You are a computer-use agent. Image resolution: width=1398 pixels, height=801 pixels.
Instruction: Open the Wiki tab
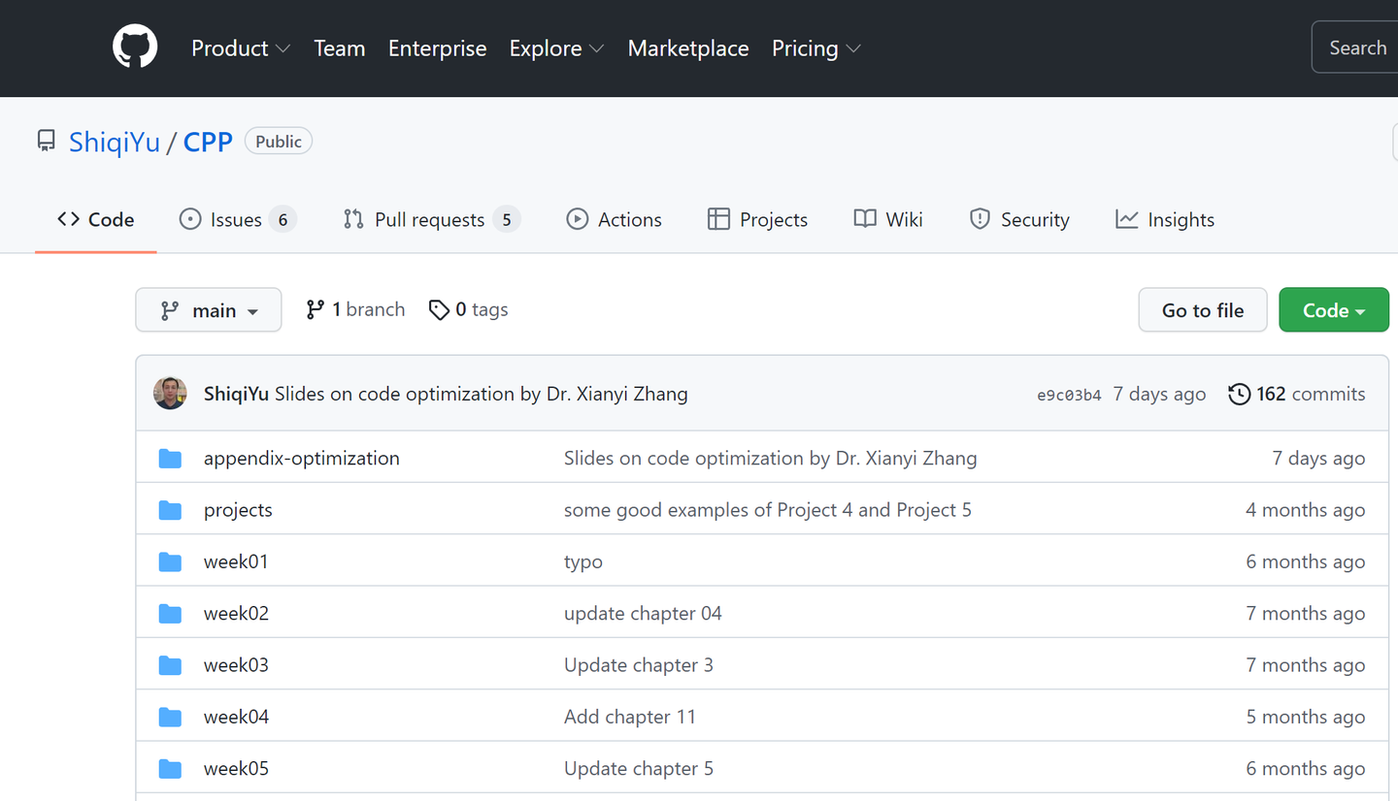point(888,219)
